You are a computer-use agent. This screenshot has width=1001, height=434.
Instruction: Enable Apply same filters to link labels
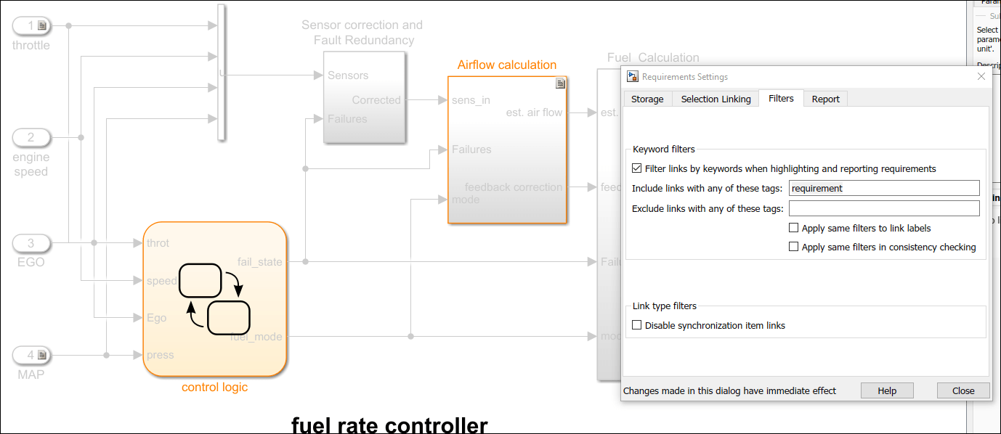(794, 228)
